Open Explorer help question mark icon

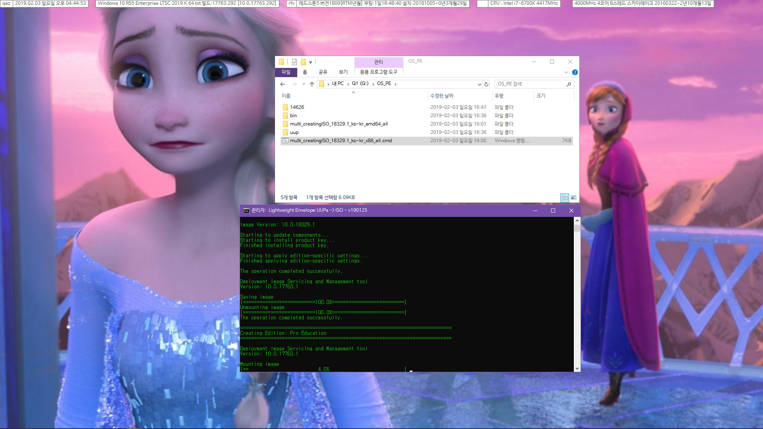575,72
